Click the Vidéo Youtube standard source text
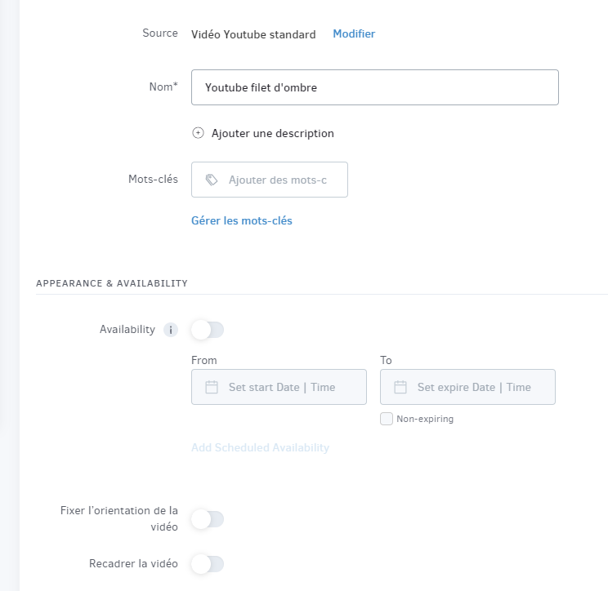This screenshot has height=591, width=608. click(x=253, y=34)
